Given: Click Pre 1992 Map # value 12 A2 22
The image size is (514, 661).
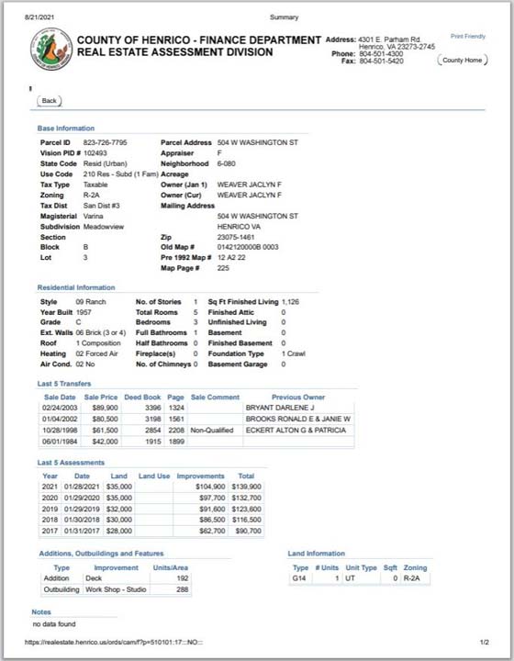Looking at the screenshot, I should (x=231, y=258).
